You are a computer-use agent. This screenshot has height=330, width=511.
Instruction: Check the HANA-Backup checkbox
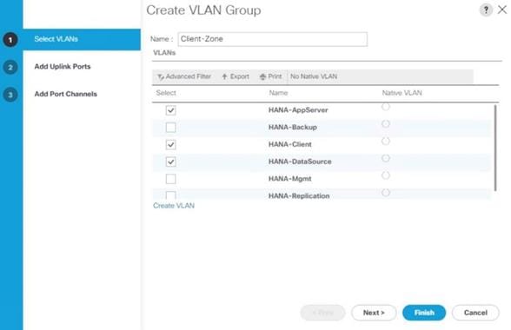coord(170,127)
